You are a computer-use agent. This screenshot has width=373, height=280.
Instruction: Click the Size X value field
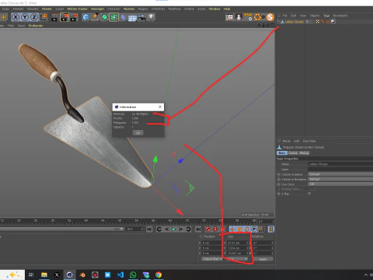click(236, 243)
